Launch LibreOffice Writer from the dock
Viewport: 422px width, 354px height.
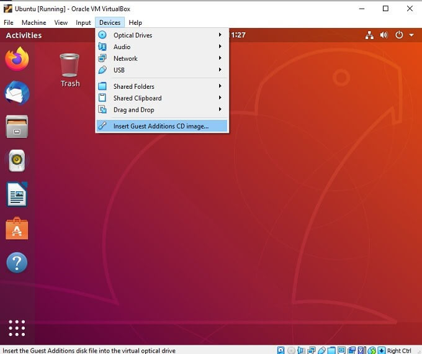pos(17,194)
